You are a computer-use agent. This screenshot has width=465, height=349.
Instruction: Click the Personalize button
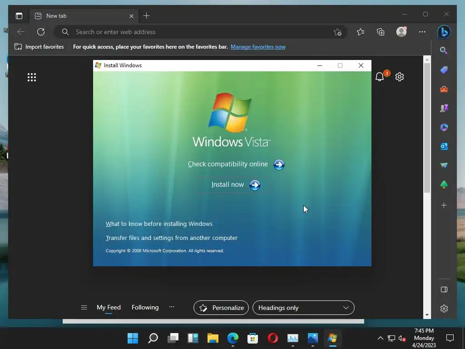coord(221,308)
